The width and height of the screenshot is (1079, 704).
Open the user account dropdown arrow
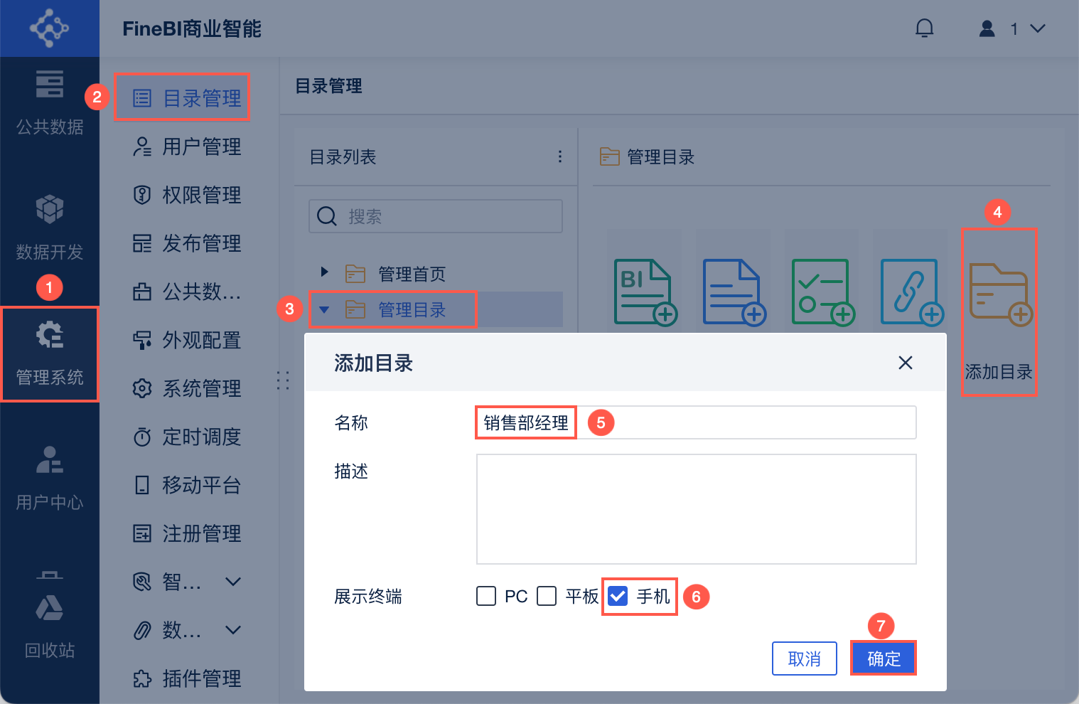(1038, 28)
